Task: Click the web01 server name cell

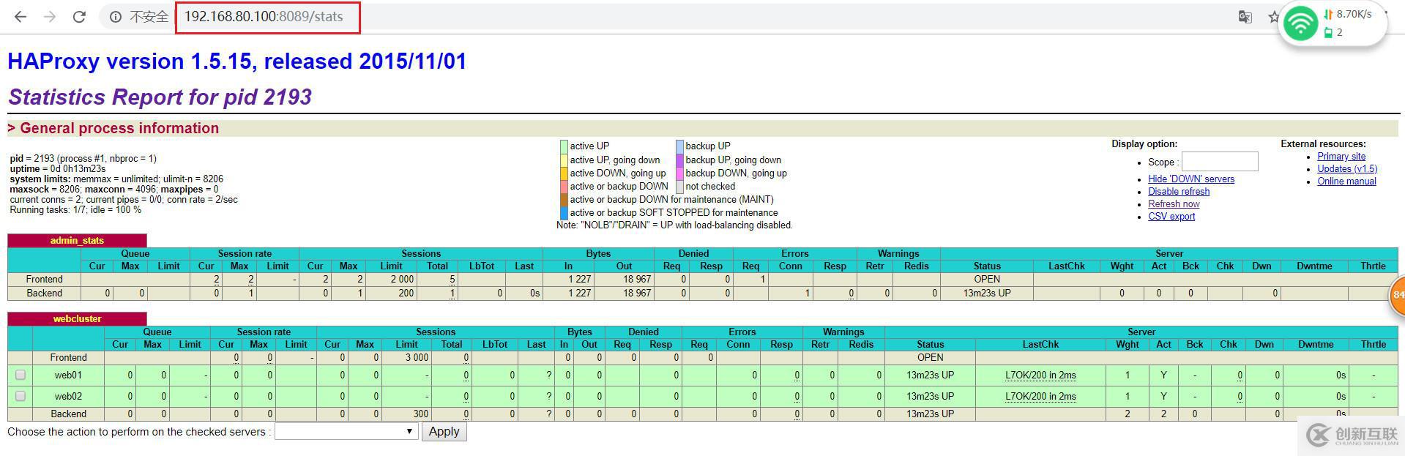Action: 68,375
